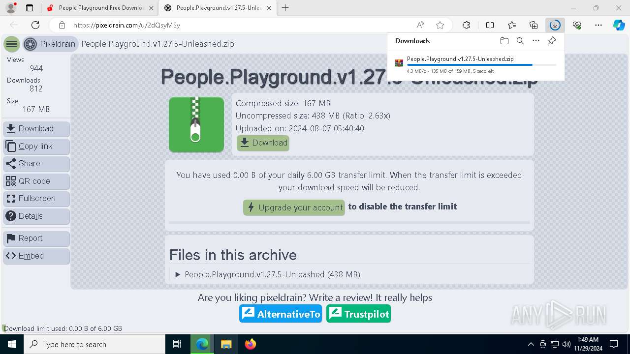Open Edge Settings and more menu
This screenshot has width=630, height=354.
[x=598, y=25]
